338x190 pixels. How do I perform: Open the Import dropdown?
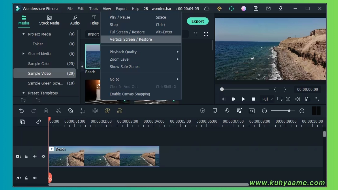click(x=93, y=34)
